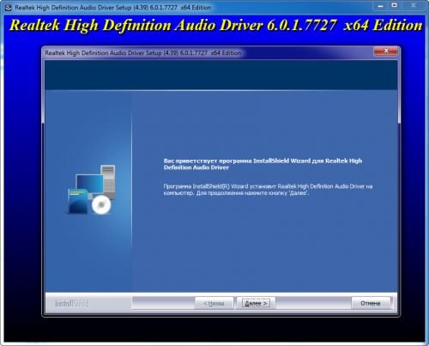The width and height of the screenshot is (429, 346).
Task: Click the computer and CD setup graphic
Action: (x=91, y=189)
